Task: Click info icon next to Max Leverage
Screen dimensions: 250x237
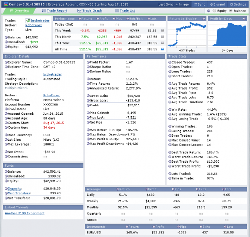Action: coord(6,144)
